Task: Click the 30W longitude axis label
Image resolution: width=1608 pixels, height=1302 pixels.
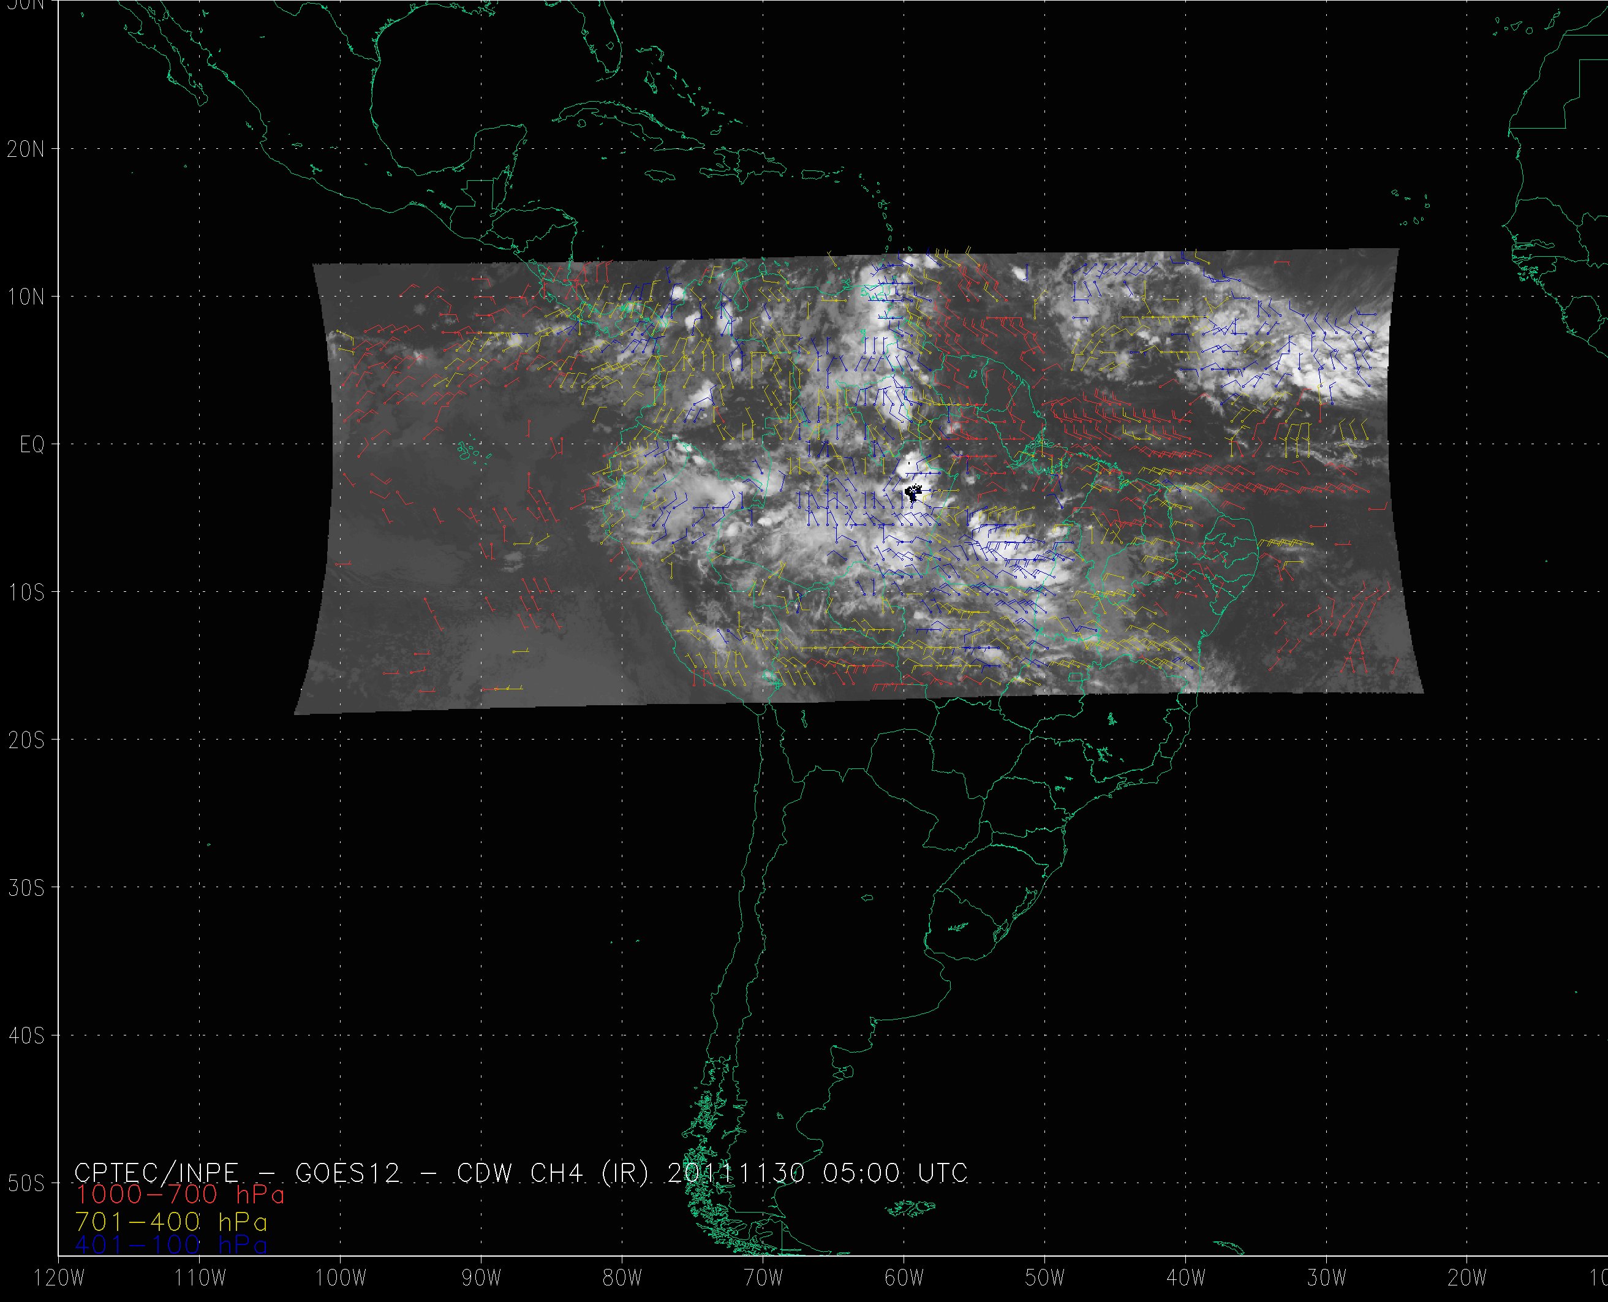Action: [1327, 1278]
